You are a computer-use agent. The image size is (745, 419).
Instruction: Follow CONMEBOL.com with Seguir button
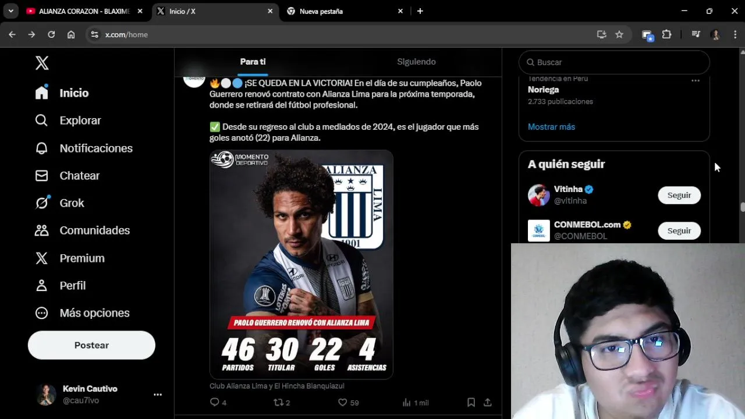[679, 231]
